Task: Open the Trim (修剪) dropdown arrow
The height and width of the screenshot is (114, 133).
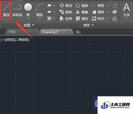Action: pyautogui.click(x=108, y=5)
